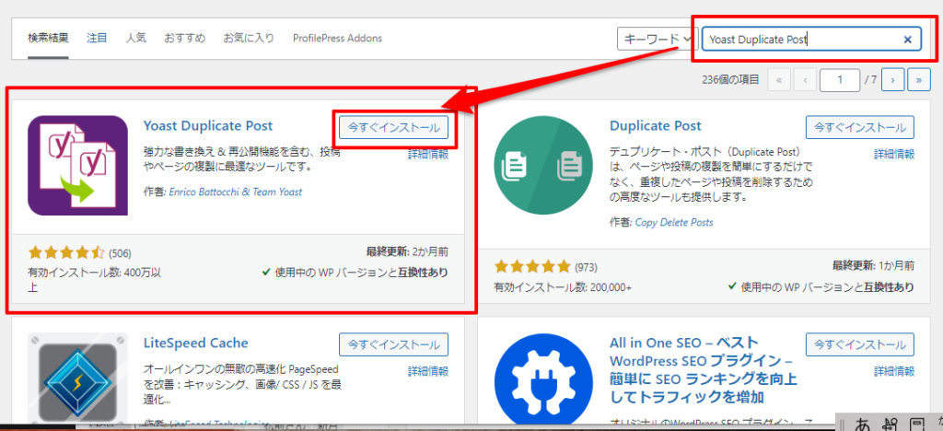Open the 検索結果 tab
The height and width of the screenshot is (431, 943).
point(48,38)
